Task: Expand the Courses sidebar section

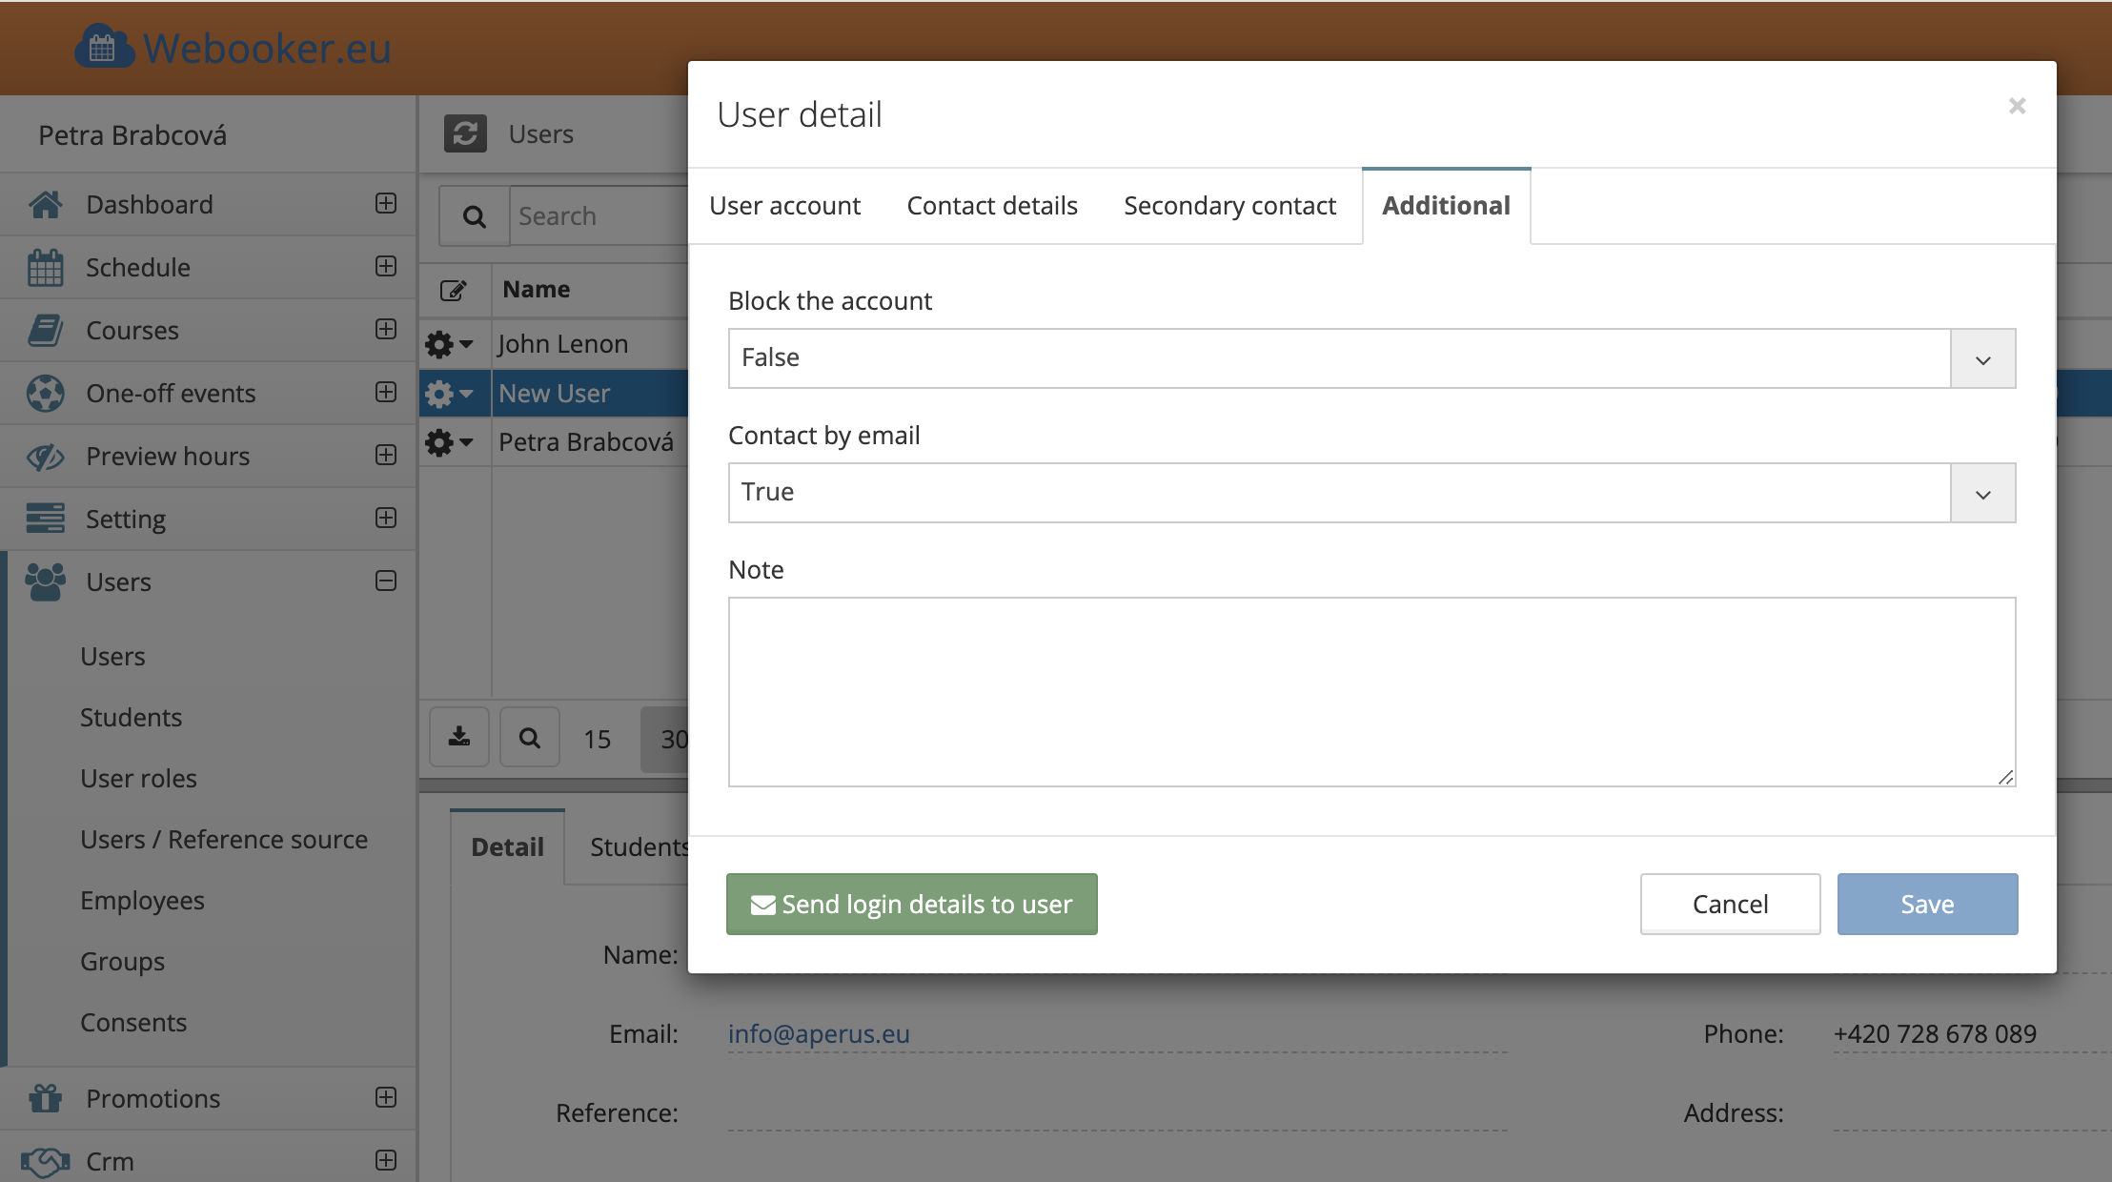Action: coord(386,329)
